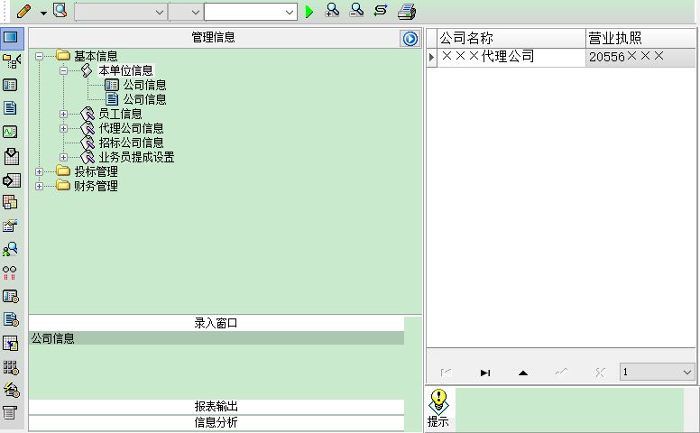Select 基本信息 folder label in tree
This screenshot has width=700, height=433.
[96, 56]
